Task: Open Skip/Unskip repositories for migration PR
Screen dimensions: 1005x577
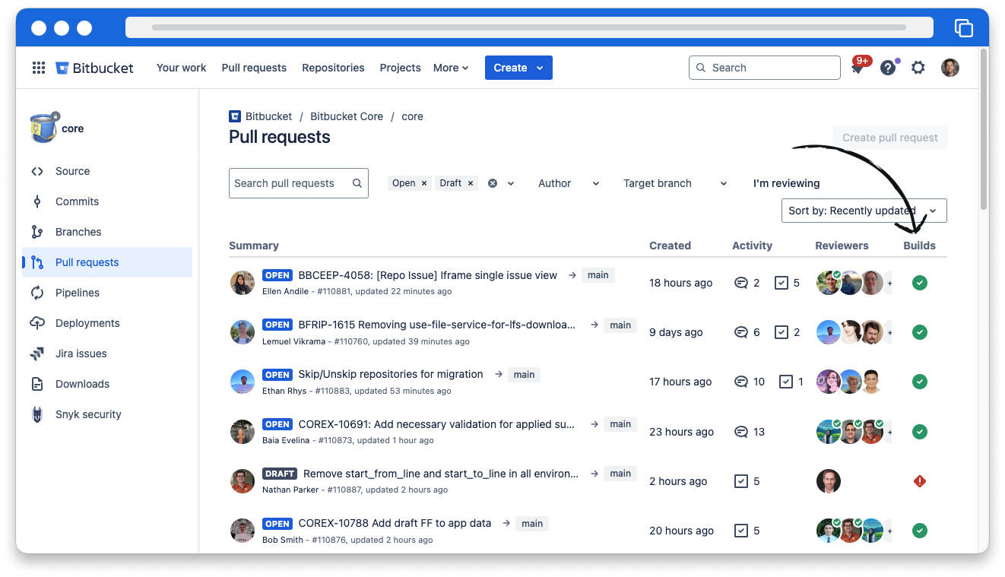Action: coord(391,374)
